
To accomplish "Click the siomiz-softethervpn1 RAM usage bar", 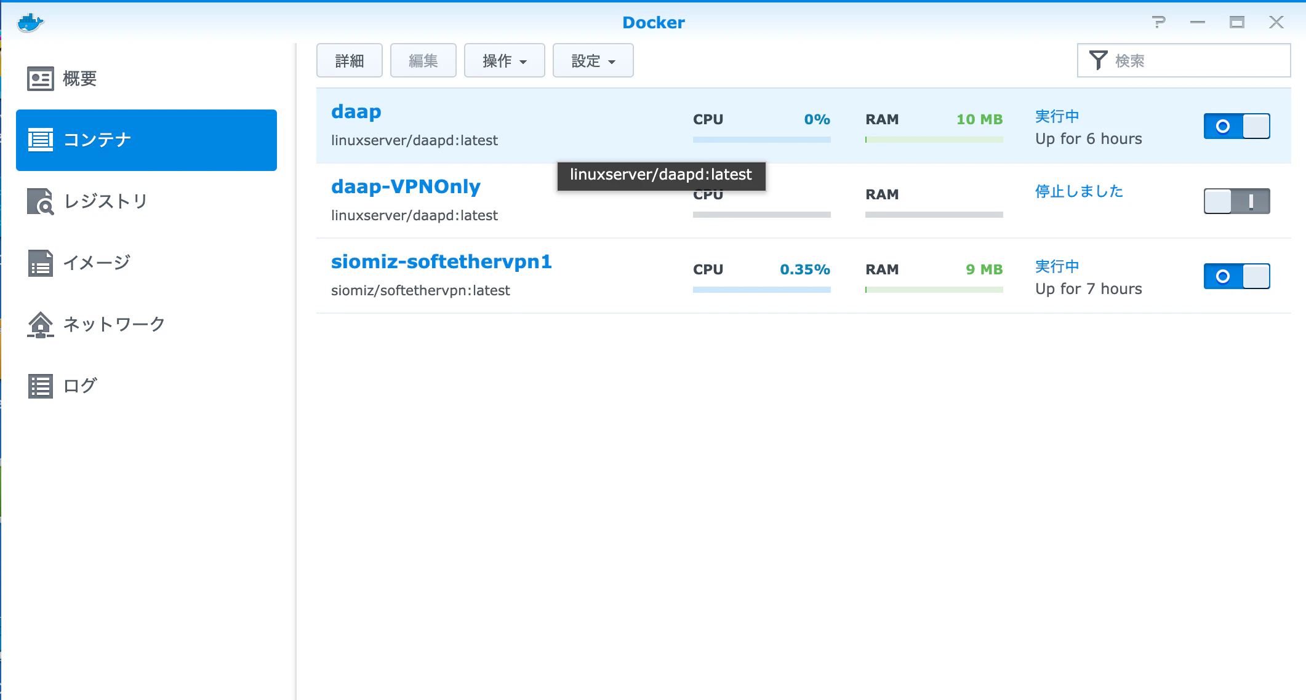I will [934, 290].
